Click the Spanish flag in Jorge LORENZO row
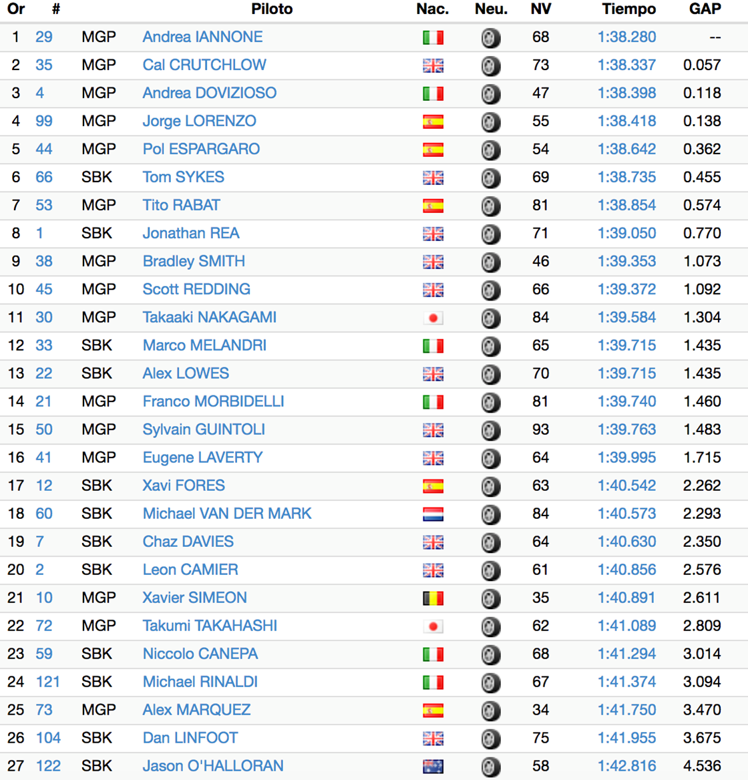748x780 pixels. [x=433, y=122]
